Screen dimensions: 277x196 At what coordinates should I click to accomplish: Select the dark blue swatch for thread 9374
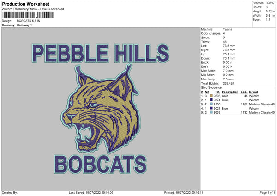[211, 100]
